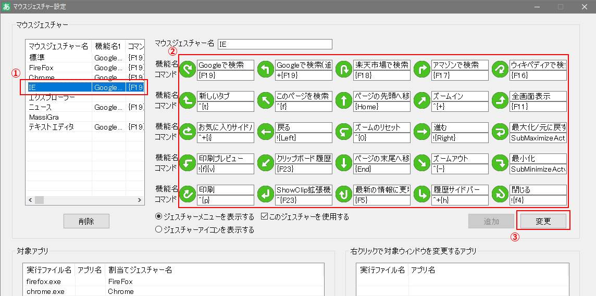Click the 機能名1 column header in gesture list
Viewport: 596px width, 296px height.
click(x=109, y=46)
